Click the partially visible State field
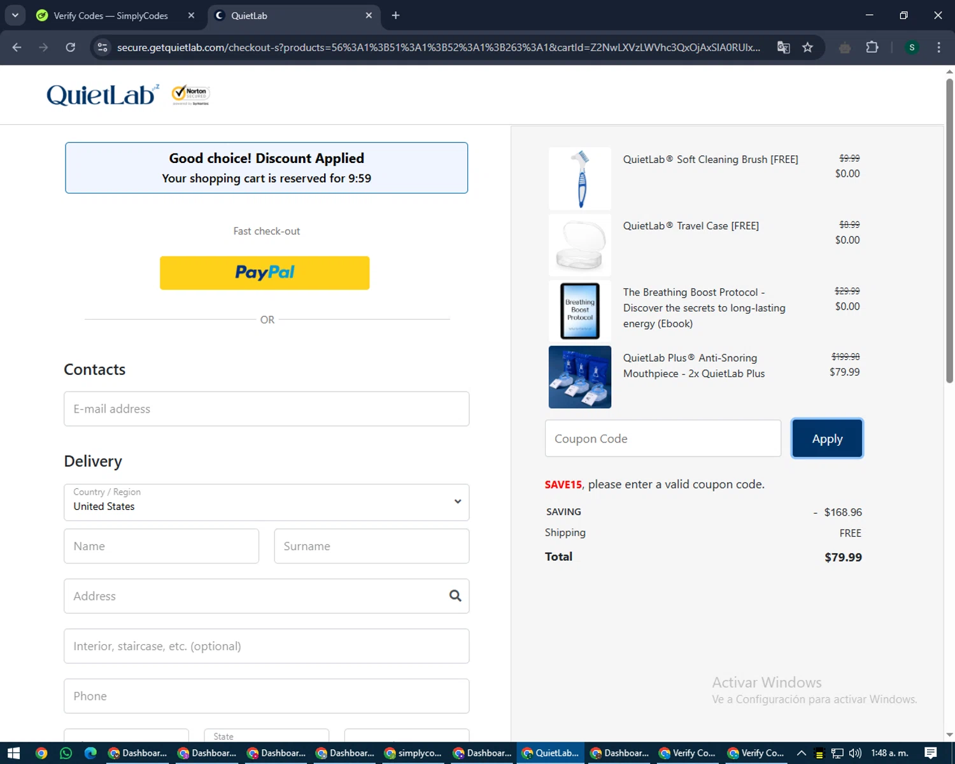This screenshot has width=955, height=764. [x=266, y=735]
